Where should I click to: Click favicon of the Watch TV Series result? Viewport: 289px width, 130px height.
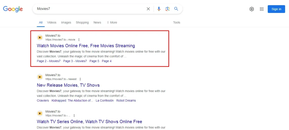point(40,113)
